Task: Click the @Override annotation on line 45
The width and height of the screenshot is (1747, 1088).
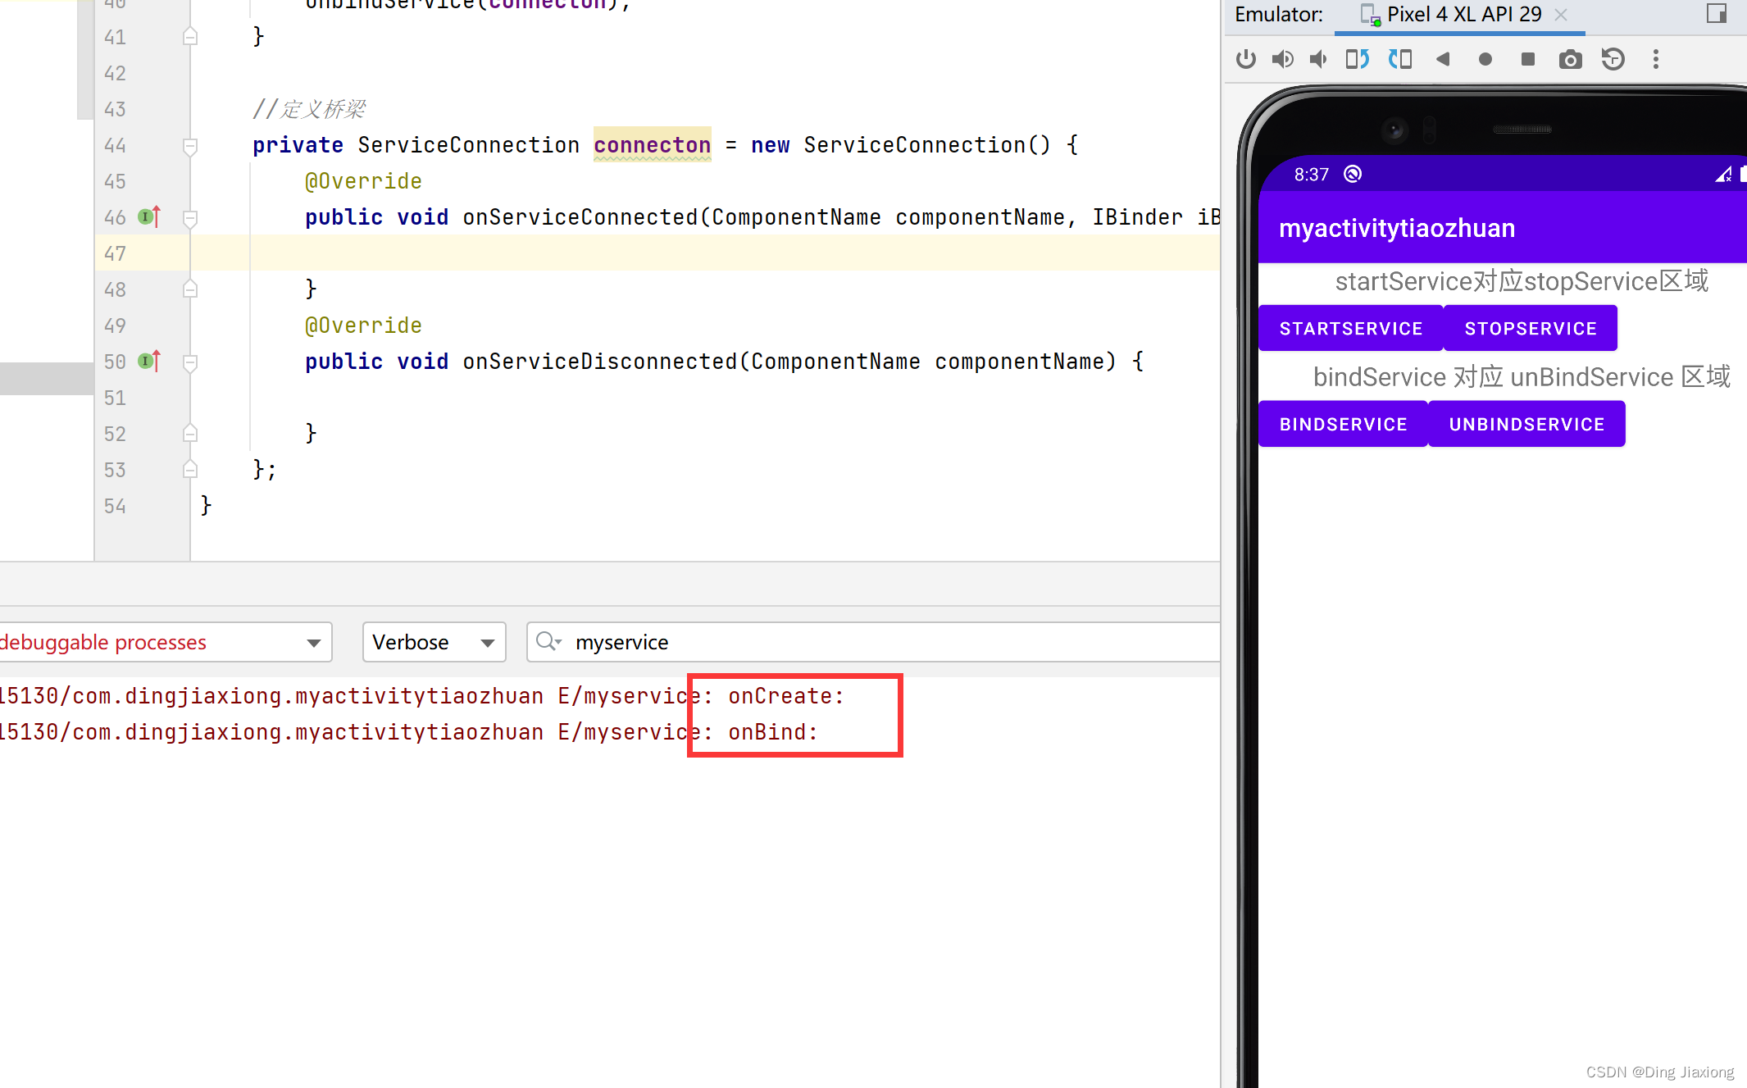Action: point(363,181)
